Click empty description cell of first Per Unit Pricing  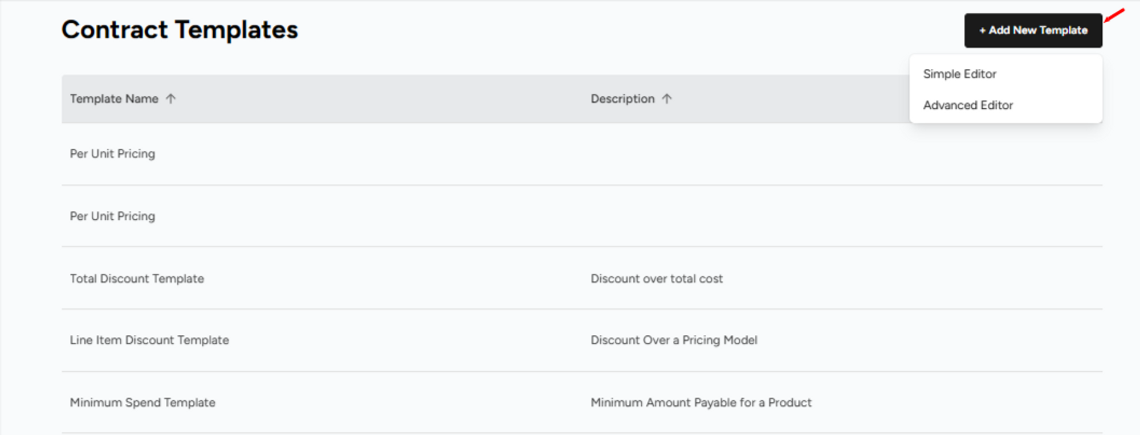pos(741,154)
